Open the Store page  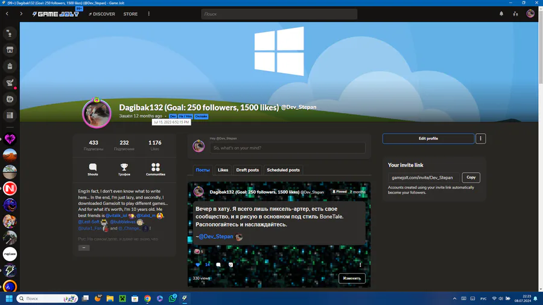(130, 14)
